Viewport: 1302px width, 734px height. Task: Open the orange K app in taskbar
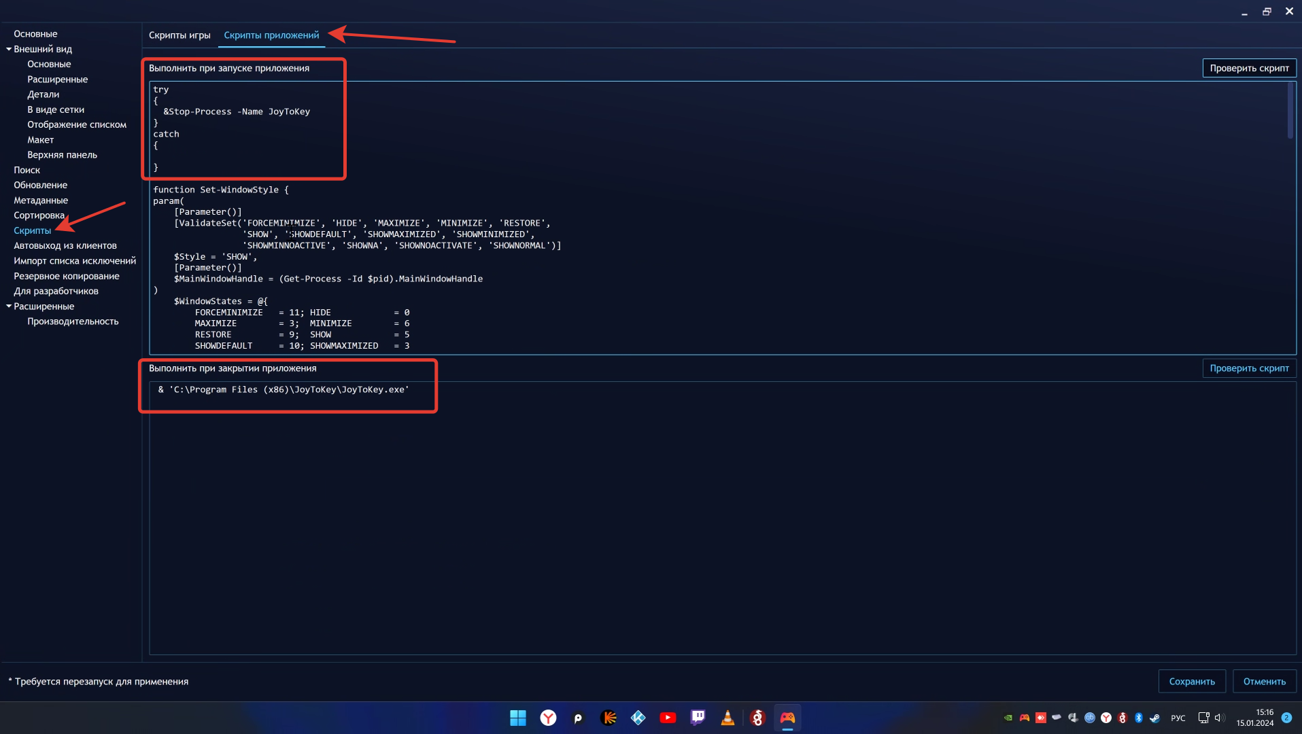click(608, 718)
